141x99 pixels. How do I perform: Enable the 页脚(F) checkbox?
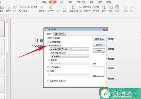[x=48, y=71]
